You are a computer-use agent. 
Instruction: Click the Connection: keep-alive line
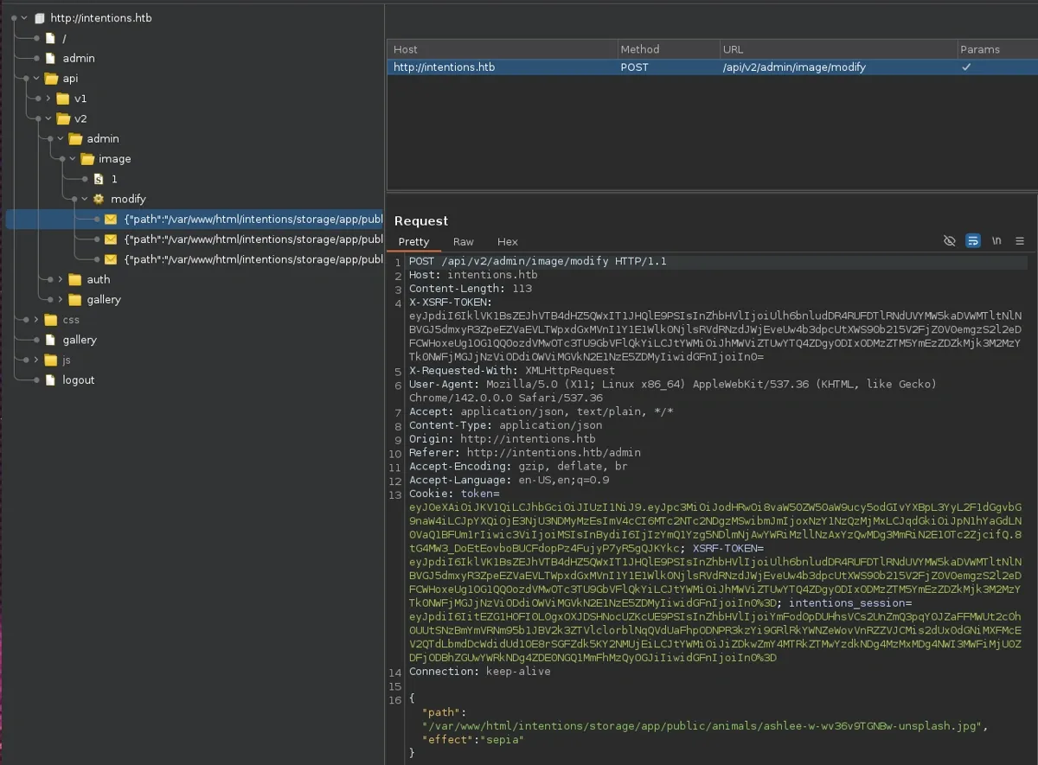pyautogui.click(x=480, y=672)
